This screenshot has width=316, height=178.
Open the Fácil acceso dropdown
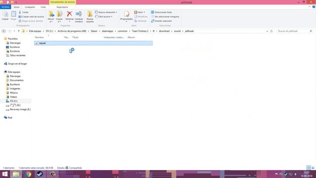(x=104, y=16)
